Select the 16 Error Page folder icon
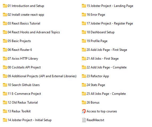The height and width of the screenshot is (127, 152). click(x=84, y=15)
